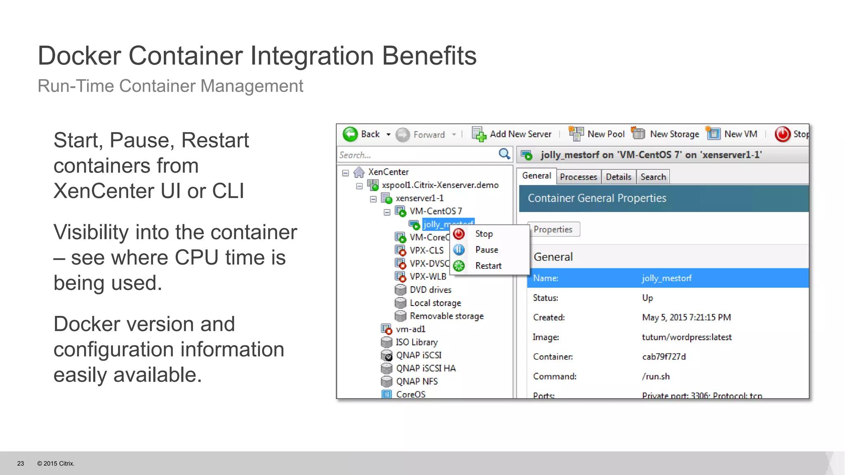Select the jolly_mestorf container in tree

tap(448, 224)
